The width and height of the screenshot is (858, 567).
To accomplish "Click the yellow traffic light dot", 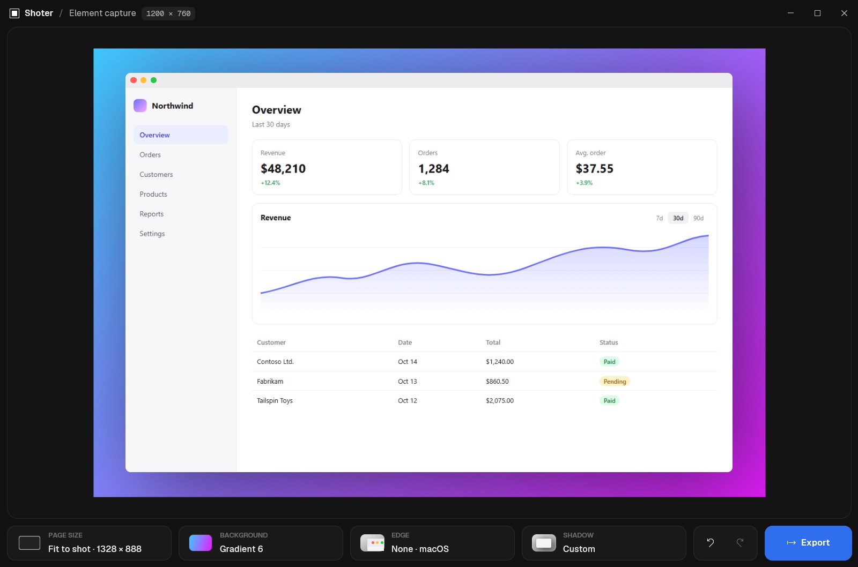I will (x=144, y=80).
